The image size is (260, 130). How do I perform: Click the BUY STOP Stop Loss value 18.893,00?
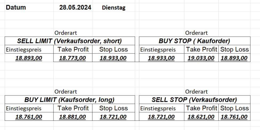(x=234, y=58)
